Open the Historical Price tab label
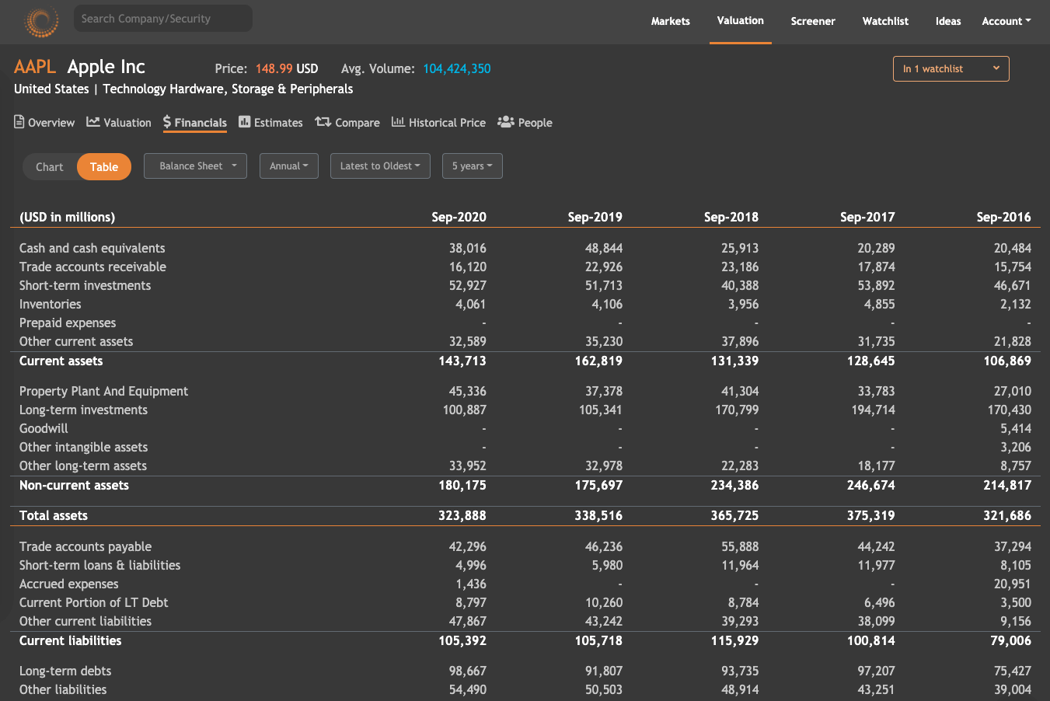The image size is (1050, 701). 447,123
